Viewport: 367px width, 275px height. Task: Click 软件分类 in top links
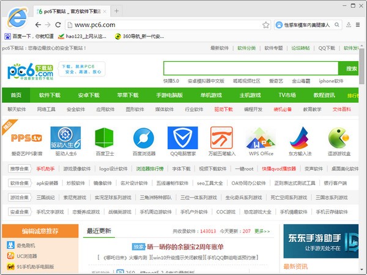pos(247,48)
